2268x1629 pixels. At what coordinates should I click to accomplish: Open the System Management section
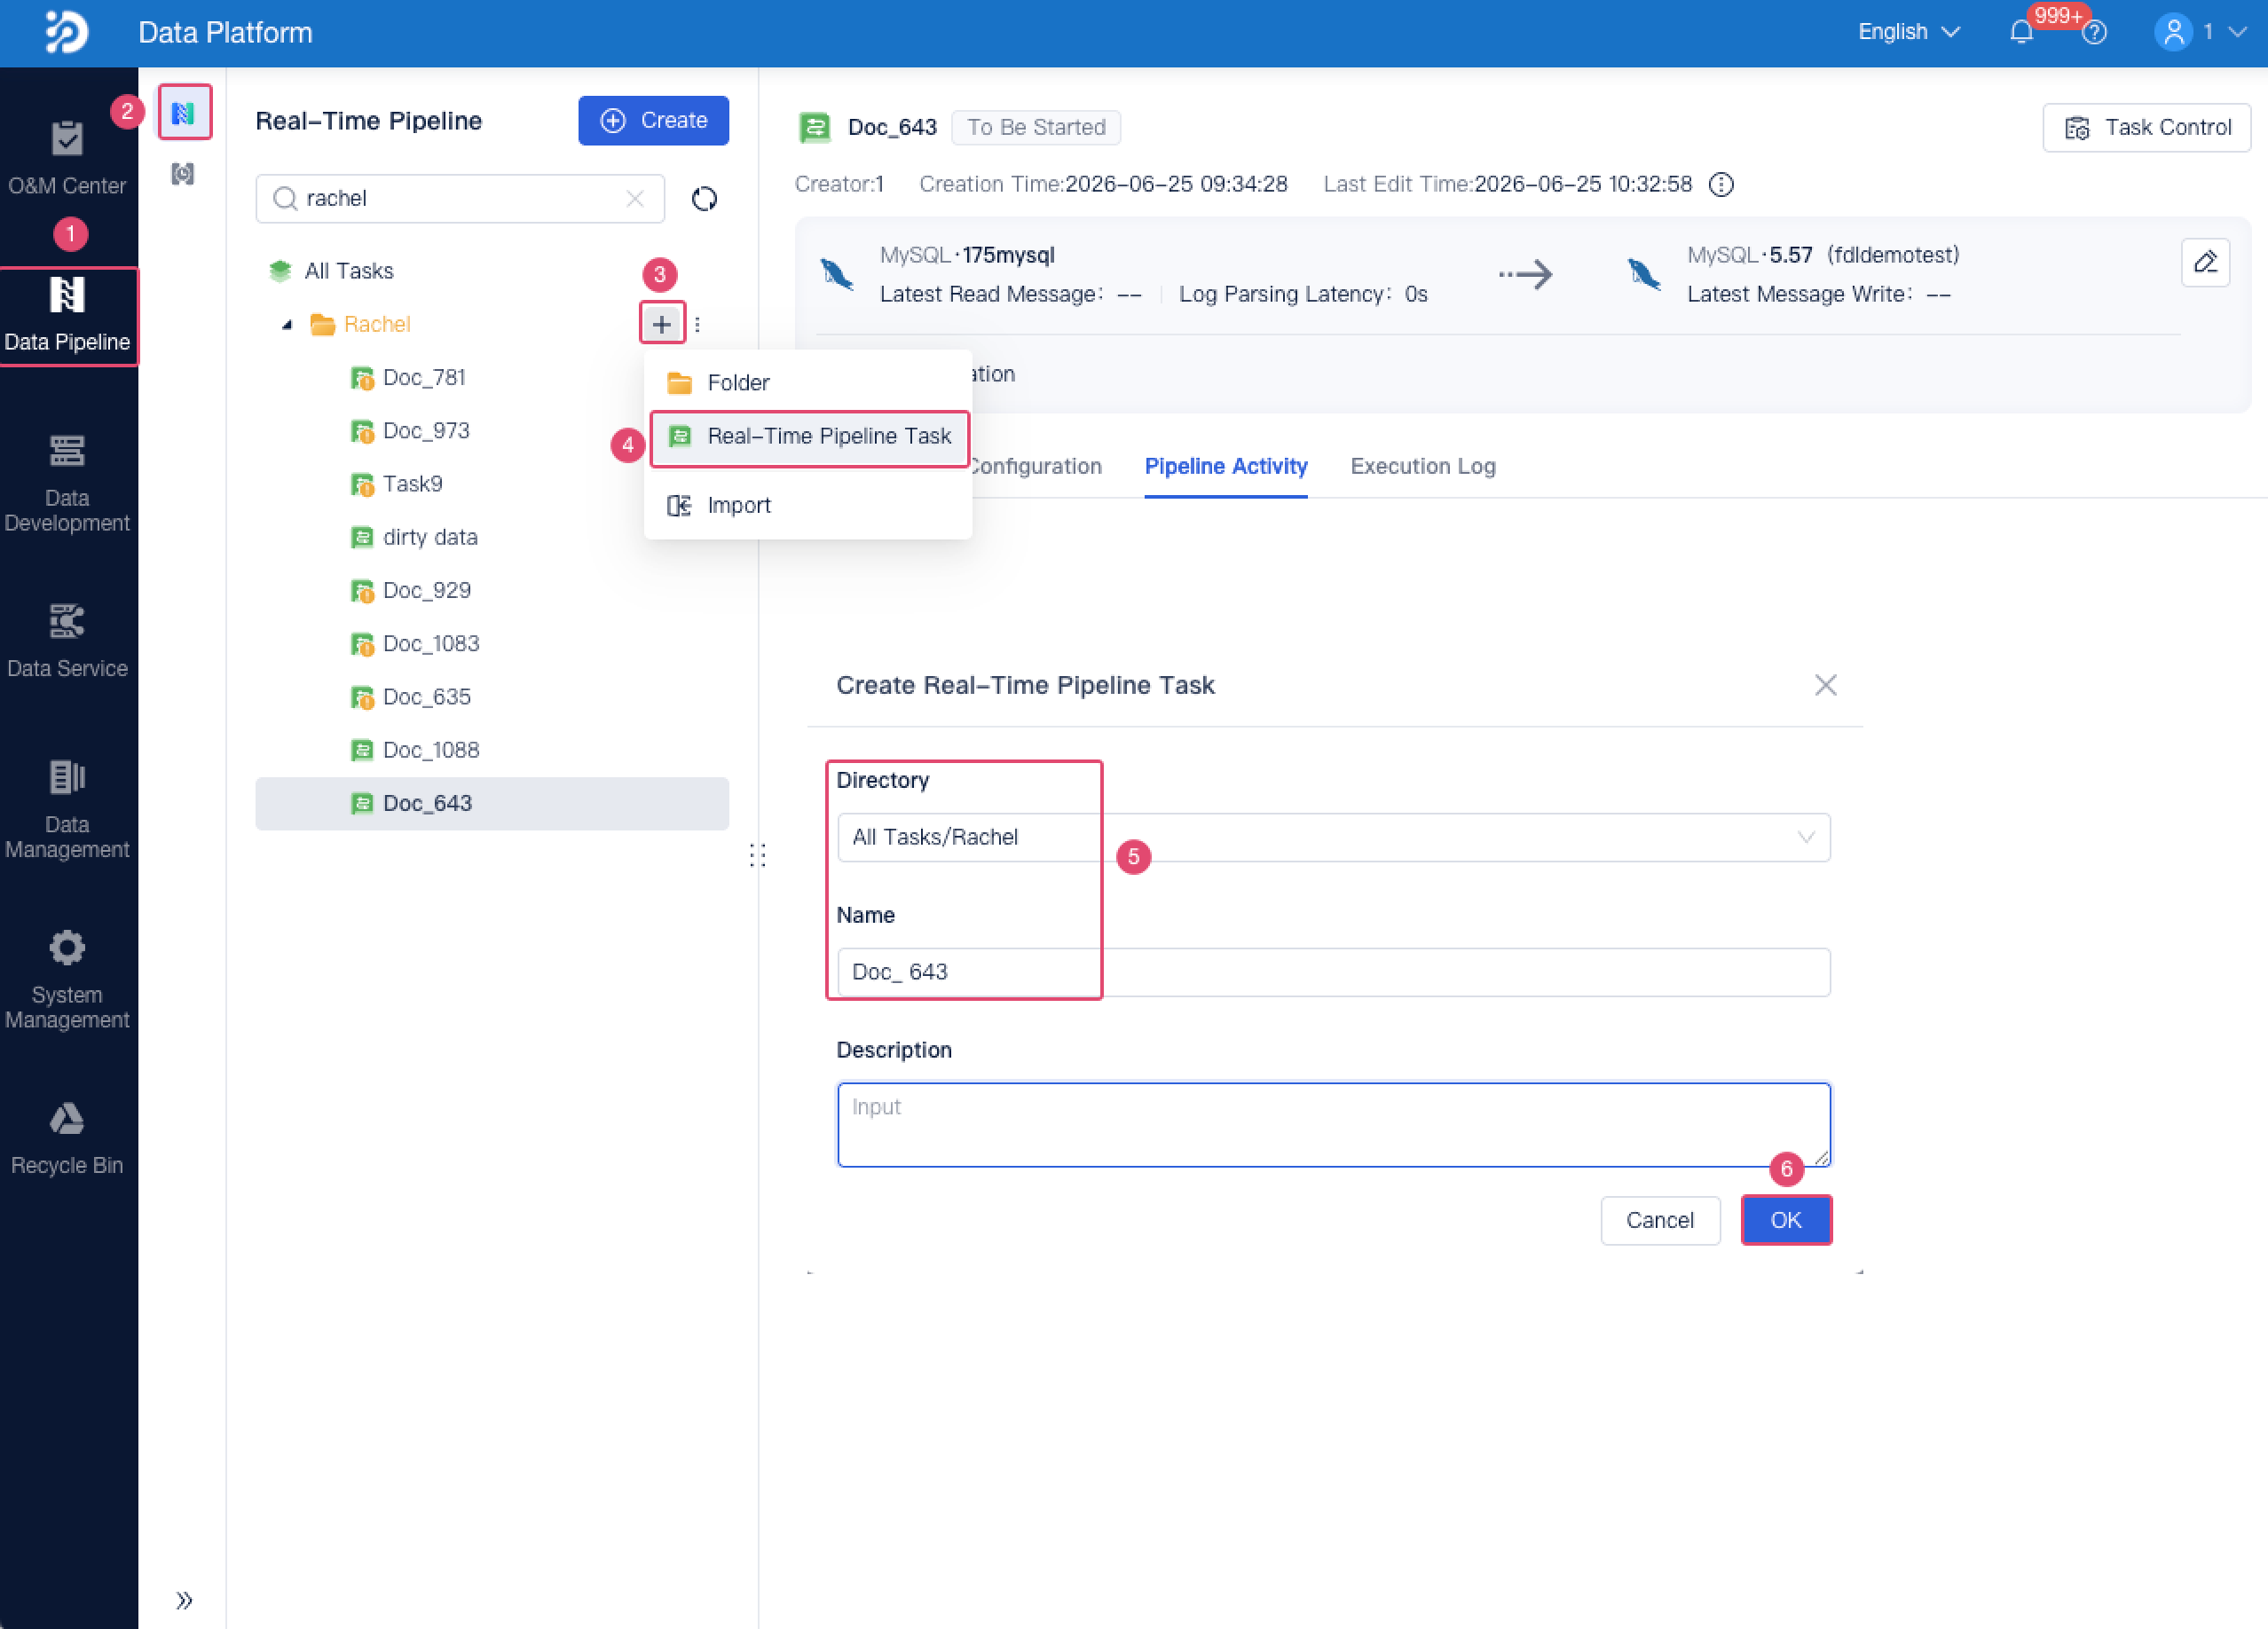(x=67, y=980)
